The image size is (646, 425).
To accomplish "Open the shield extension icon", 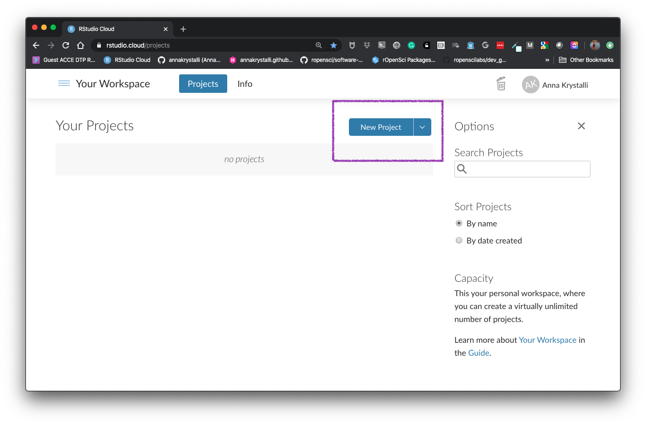I will coord(352,45).
